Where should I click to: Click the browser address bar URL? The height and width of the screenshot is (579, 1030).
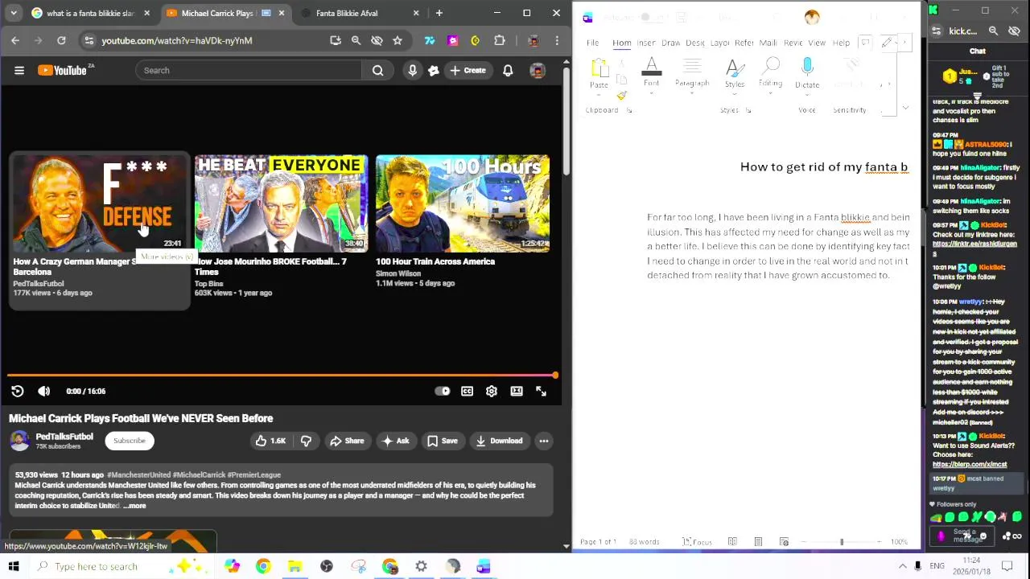click(x=177, y=40)
